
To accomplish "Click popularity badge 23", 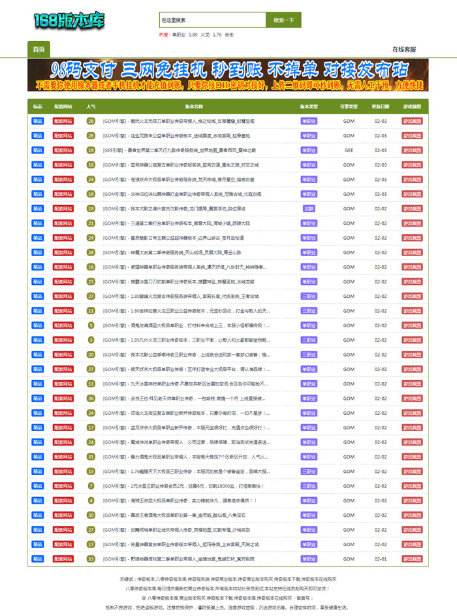I will tap(91, 282).
